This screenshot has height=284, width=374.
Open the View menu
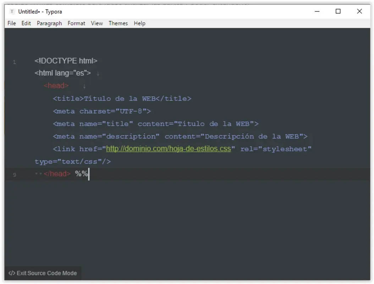point(97,23)
